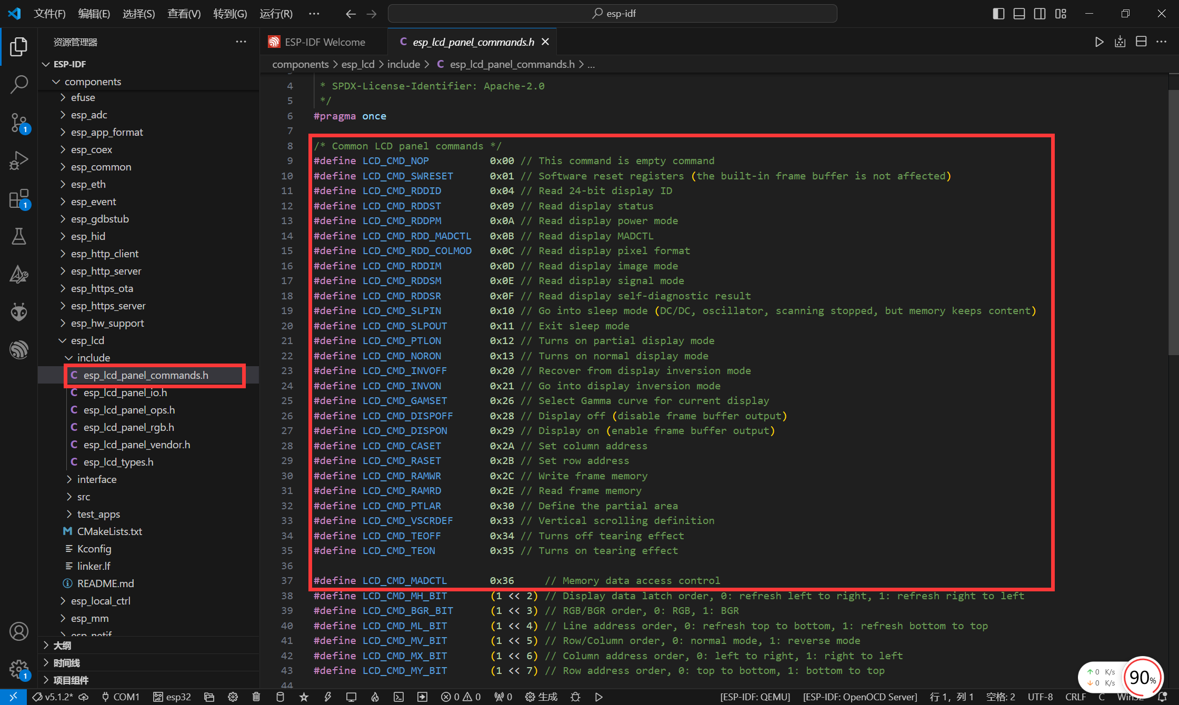
Task: Open the 文件(F) menu
Action: 49,14
